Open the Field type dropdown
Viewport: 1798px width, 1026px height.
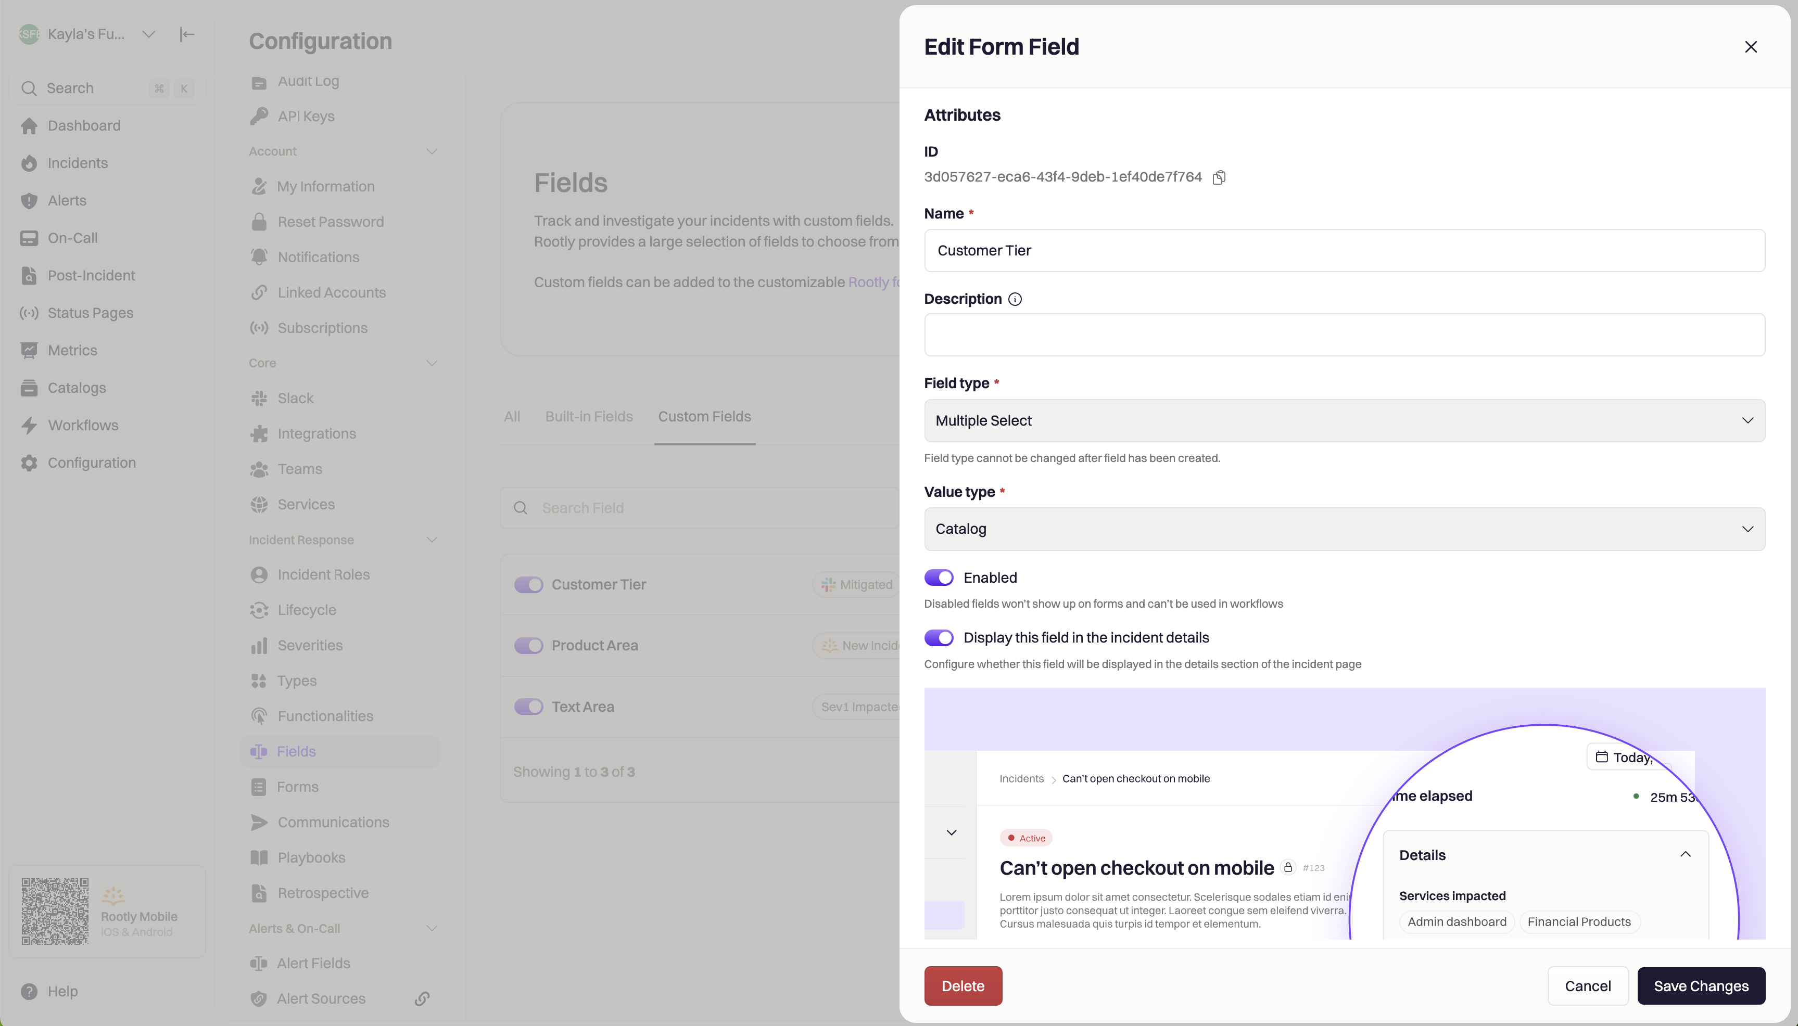click(1344, 421)
